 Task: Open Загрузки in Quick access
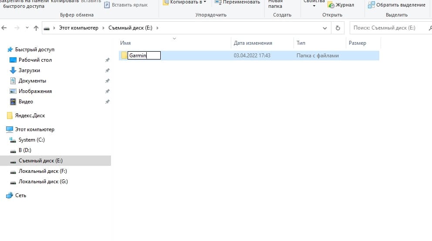click(29, 70)
